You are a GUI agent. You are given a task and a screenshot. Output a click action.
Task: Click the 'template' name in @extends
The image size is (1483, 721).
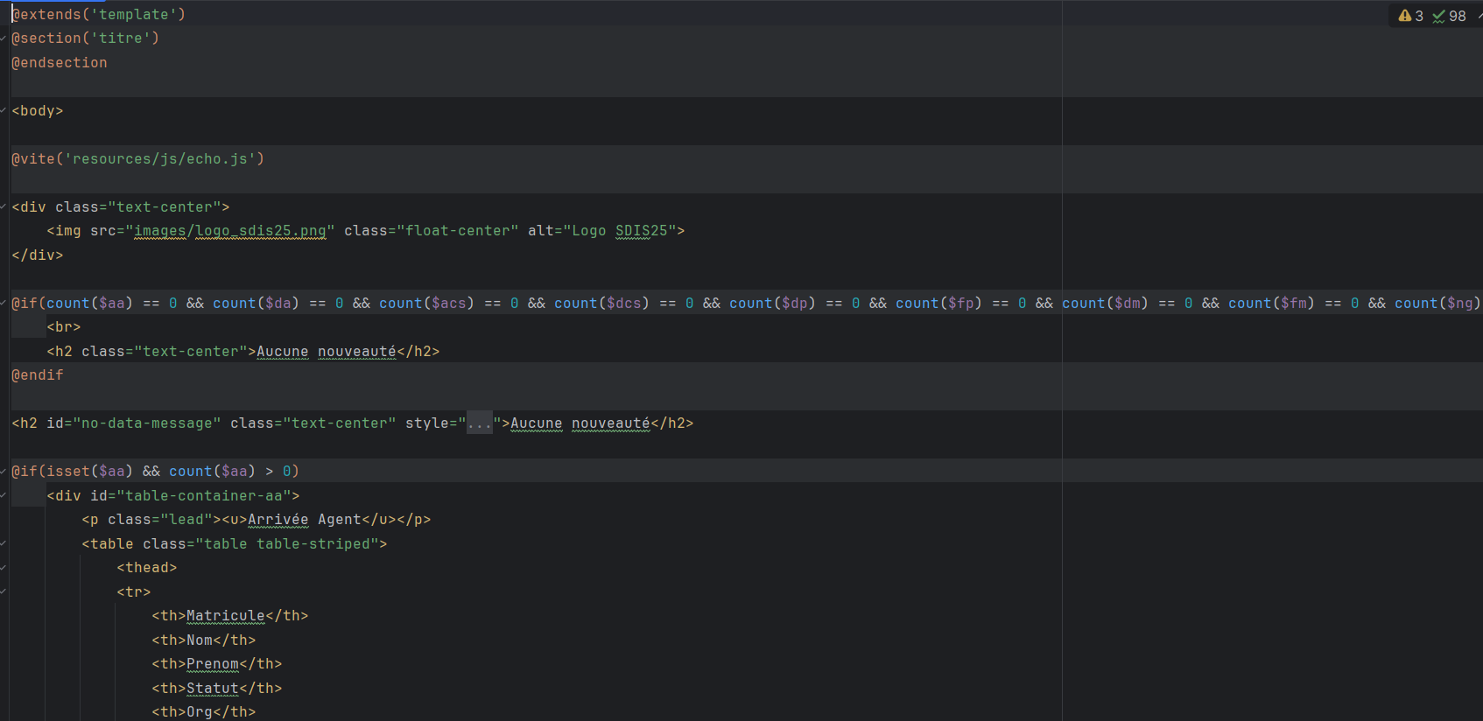tap(133, 15)
